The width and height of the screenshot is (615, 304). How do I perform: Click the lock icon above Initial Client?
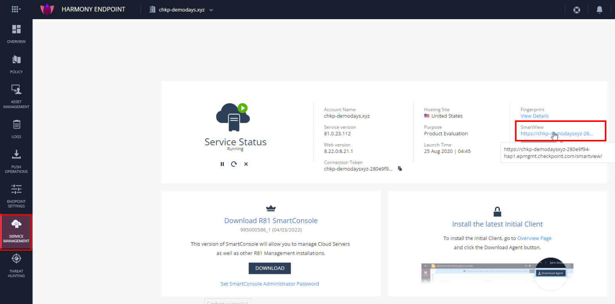(x=497, y=211)
